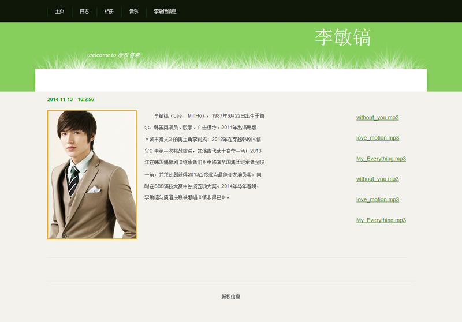Select the last My_Everything.mp3 link

381,220
